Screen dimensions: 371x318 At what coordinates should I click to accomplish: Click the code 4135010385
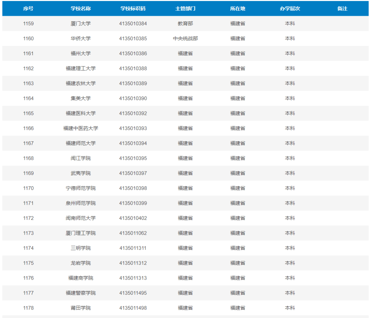click(133, 38)
